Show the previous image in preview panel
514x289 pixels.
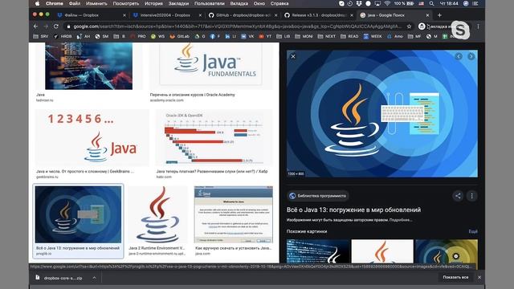click(x=459, y=56)
